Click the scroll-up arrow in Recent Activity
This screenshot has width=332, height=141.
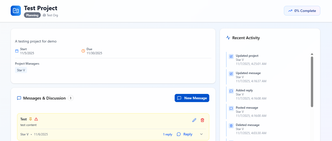point(312,54)
